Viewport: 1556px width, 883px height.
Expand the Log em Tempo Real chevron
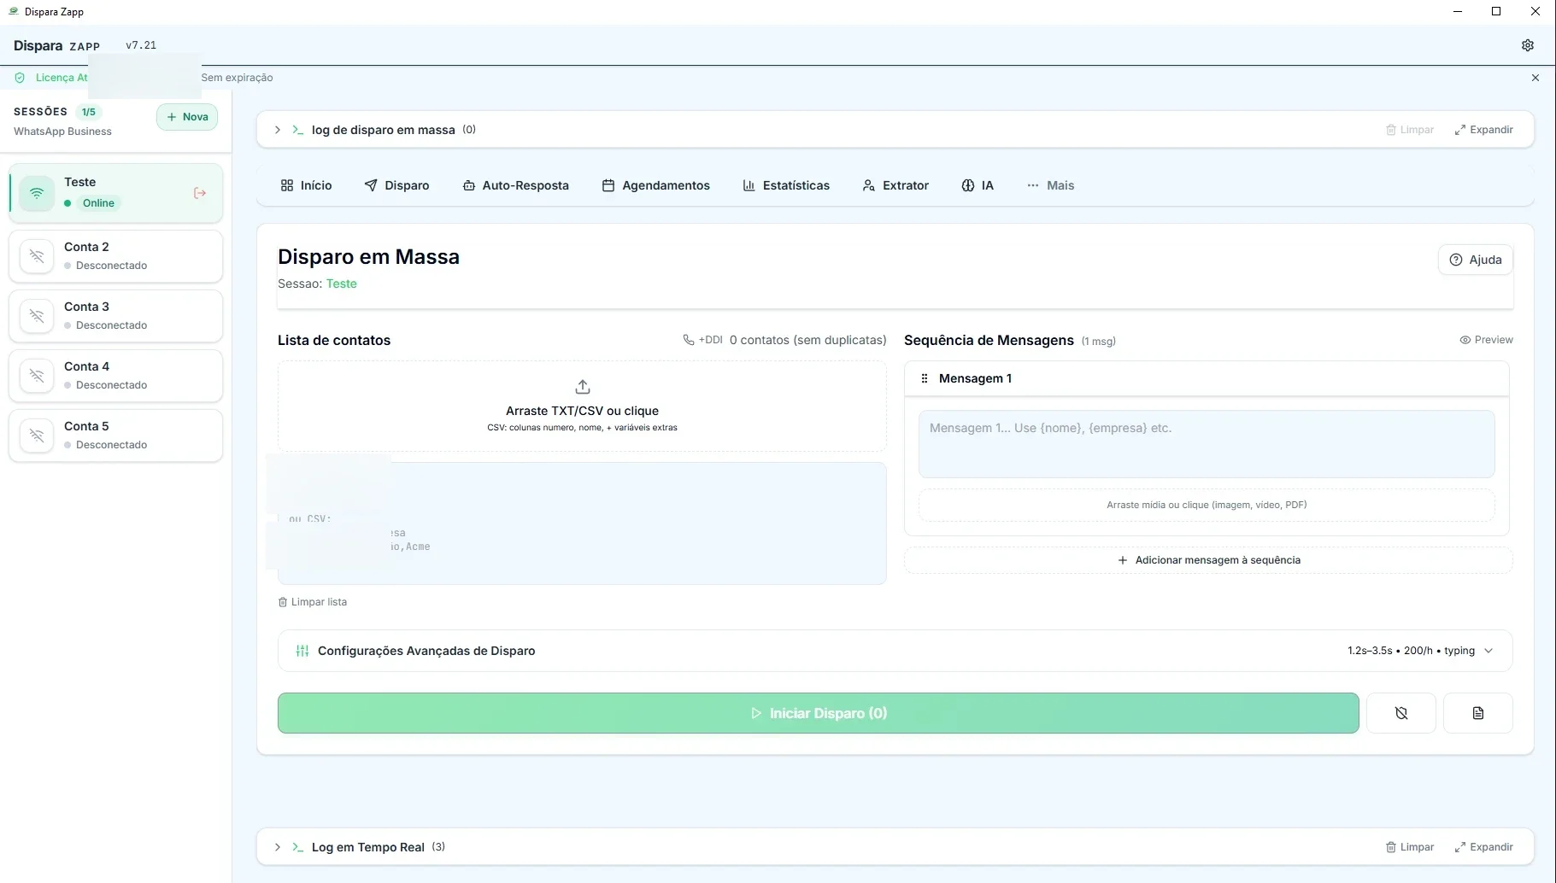click(x=278, y=847)
